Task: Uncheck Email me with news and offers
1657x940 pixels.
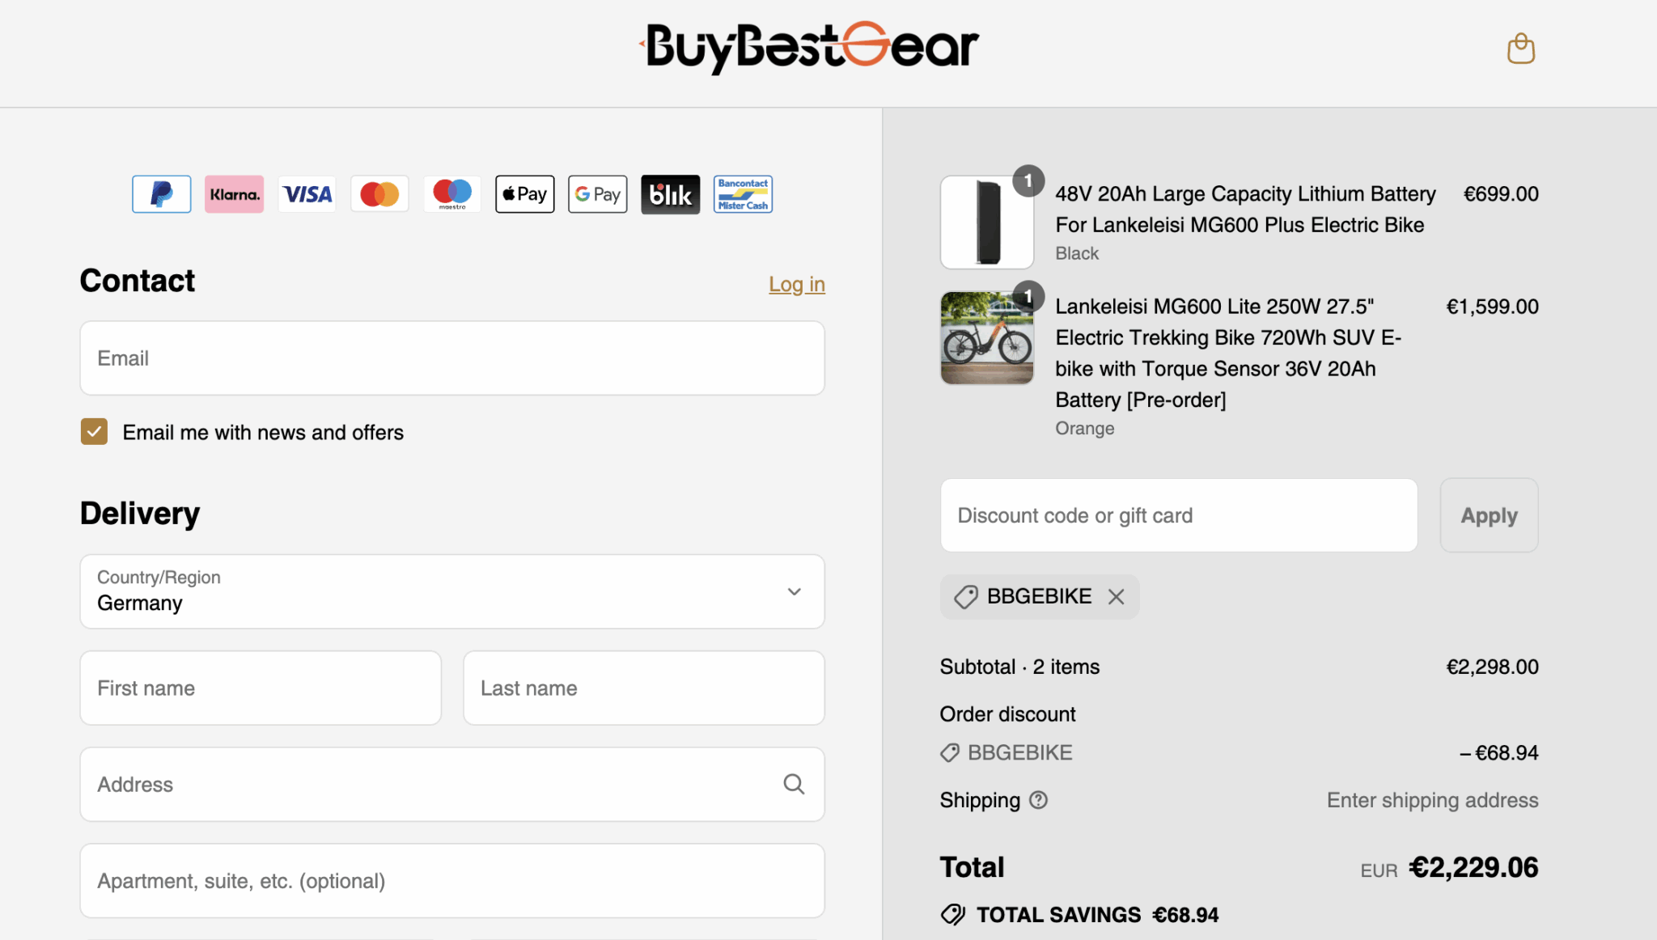Action: 94,432
